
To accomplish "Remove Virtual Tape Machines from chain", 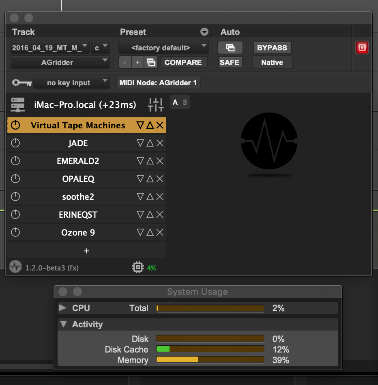I will pyautogui.click(x=160, y=125).
